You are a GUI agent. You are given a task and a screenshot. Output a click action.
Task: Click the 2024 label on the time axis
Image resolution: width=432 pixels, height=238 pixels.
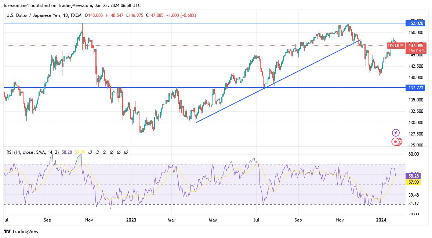click(x=381, y=220)
